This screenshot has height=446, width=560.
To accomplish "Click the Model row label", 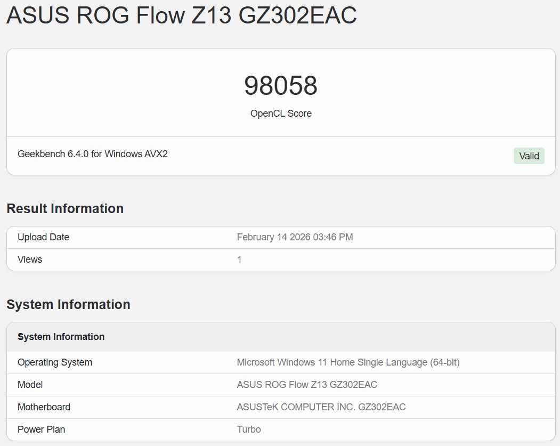I will [30, 385].
